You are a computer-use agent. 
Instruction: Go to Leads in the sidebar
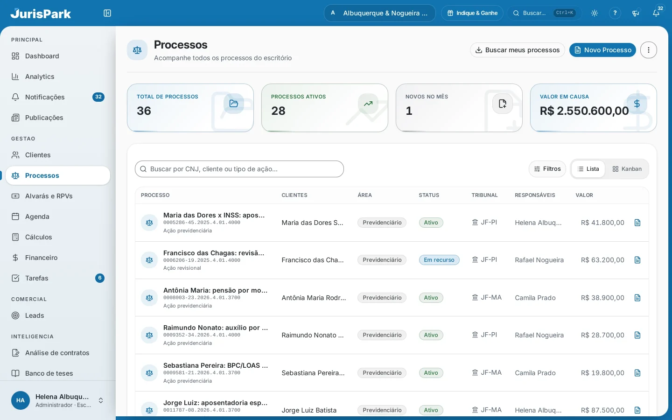(58, 315)
